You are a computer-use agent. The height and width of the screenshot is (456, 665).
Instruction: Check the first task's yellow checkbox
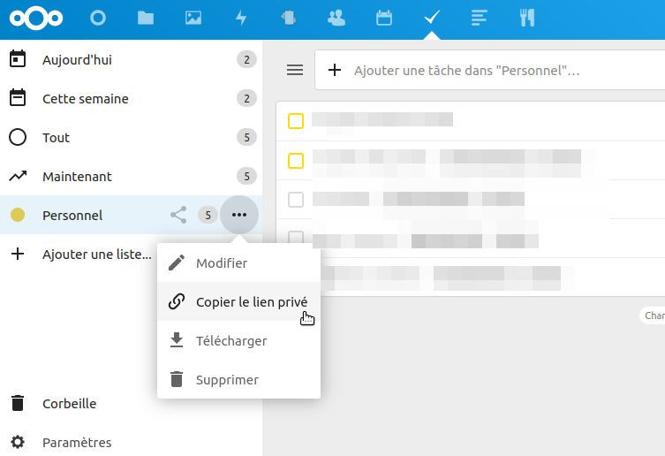click(x=296, y=121)
